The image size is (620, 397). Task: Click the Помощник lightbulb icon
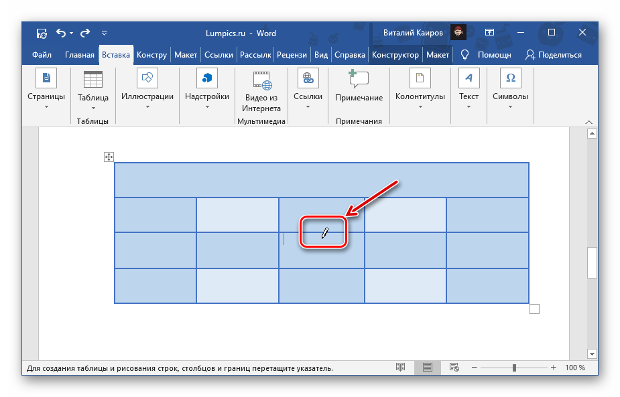464,55
